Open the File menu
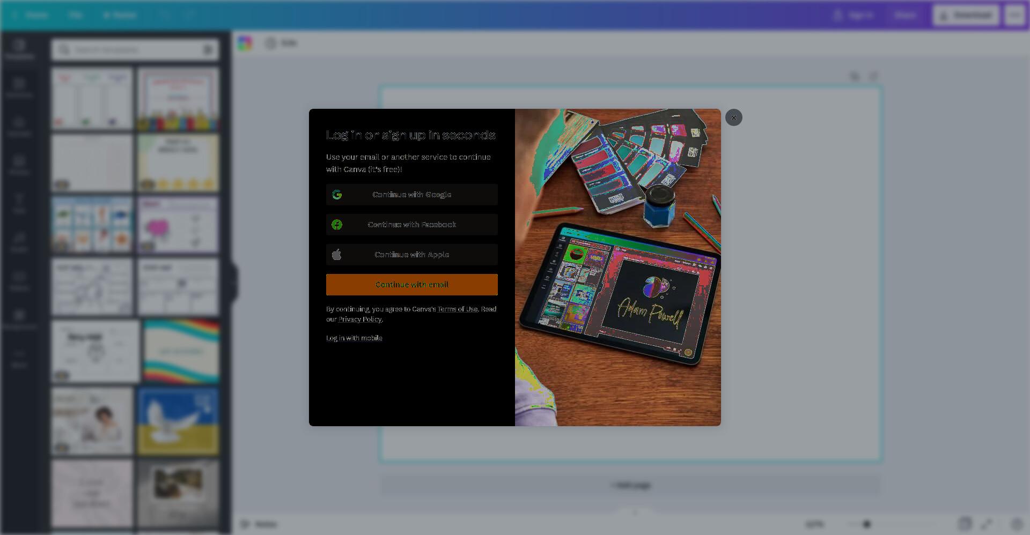Viewport: 1030px width, 535px height. coord(75,15)
